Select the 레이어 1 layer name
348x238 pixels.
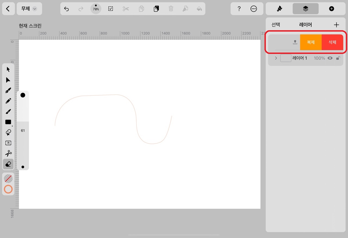point(300,58)
